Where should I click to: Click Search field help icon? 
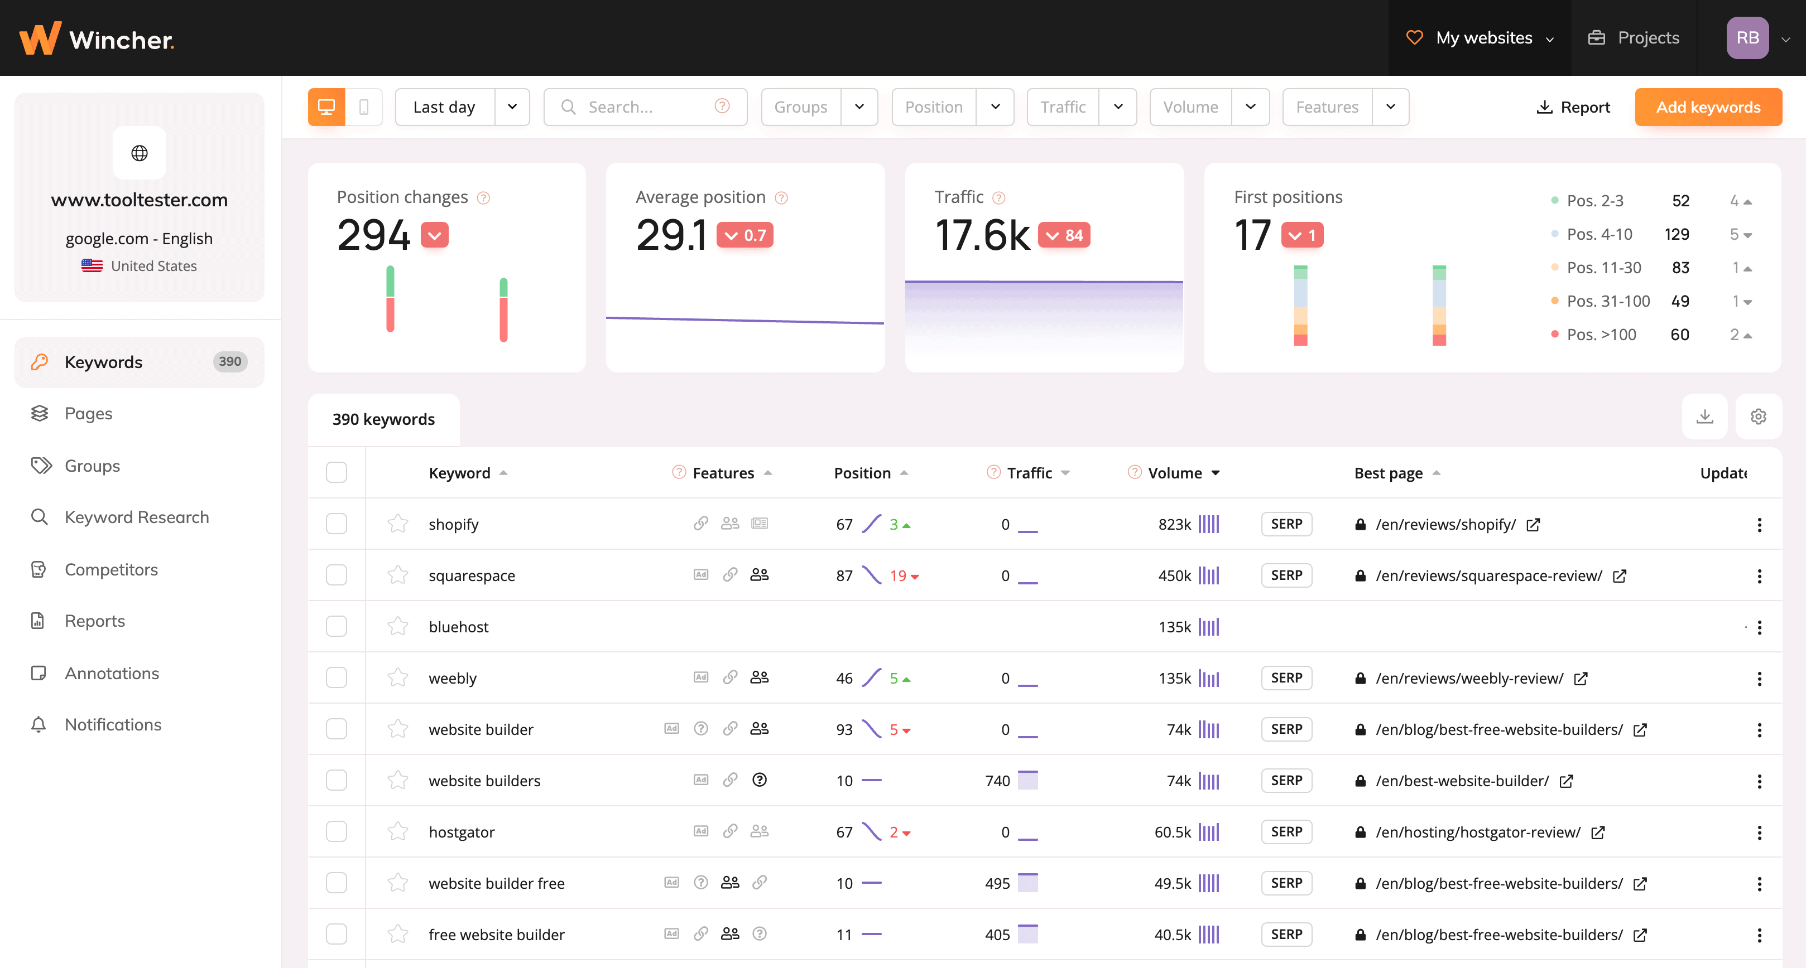722,106
